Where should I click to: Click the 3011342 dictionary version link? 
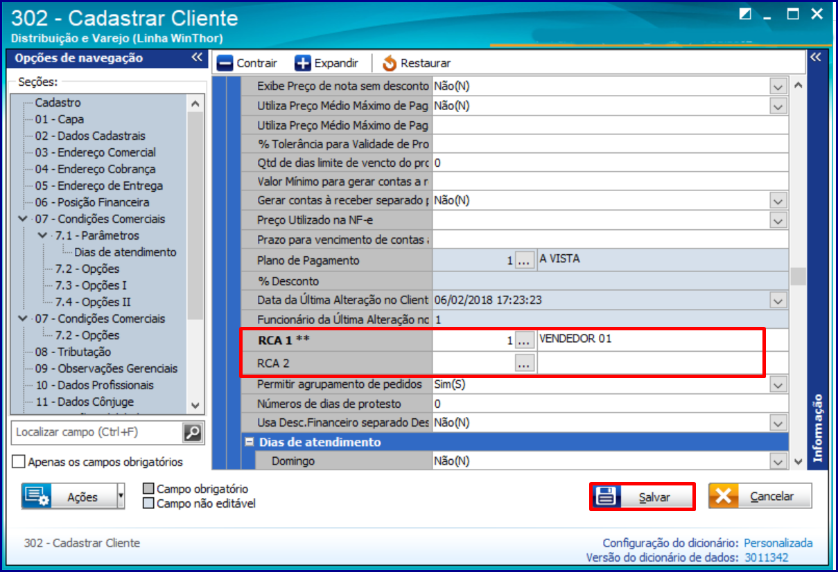(x=767, y=557)
